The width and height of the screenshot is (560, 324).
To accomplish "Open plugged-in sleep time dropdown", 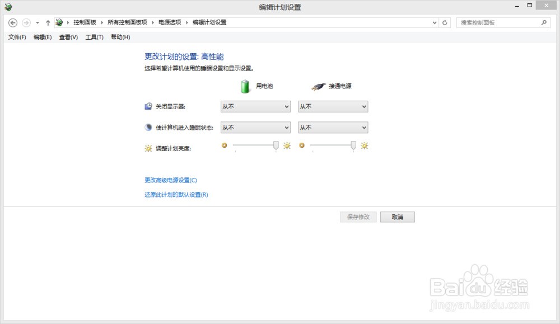I will (x=333, y=128).
